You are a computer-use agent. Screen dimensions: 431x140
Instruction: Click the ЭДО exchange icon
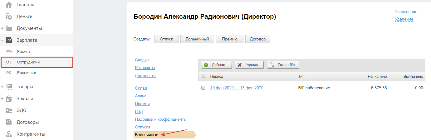tap(9, 110)
